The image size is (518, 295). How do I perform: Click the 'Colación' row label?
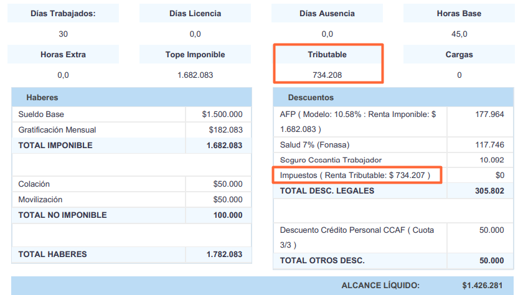tap(34, 184)
